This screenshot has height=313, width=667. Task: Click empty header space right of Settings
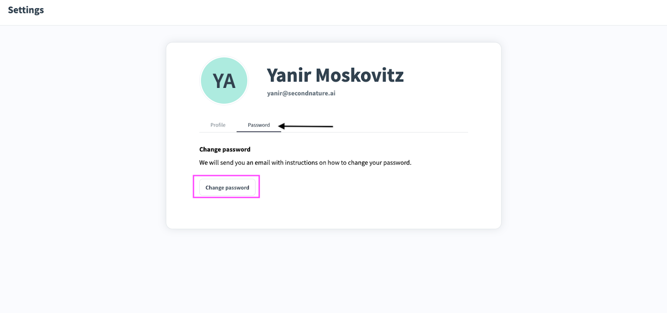(x=333, y=12)
